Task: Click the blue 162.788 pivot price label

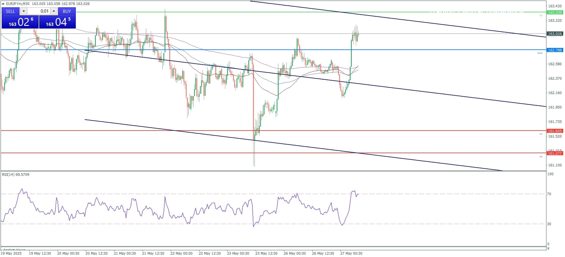Action: pyautogui.click(x=555, y=50)
